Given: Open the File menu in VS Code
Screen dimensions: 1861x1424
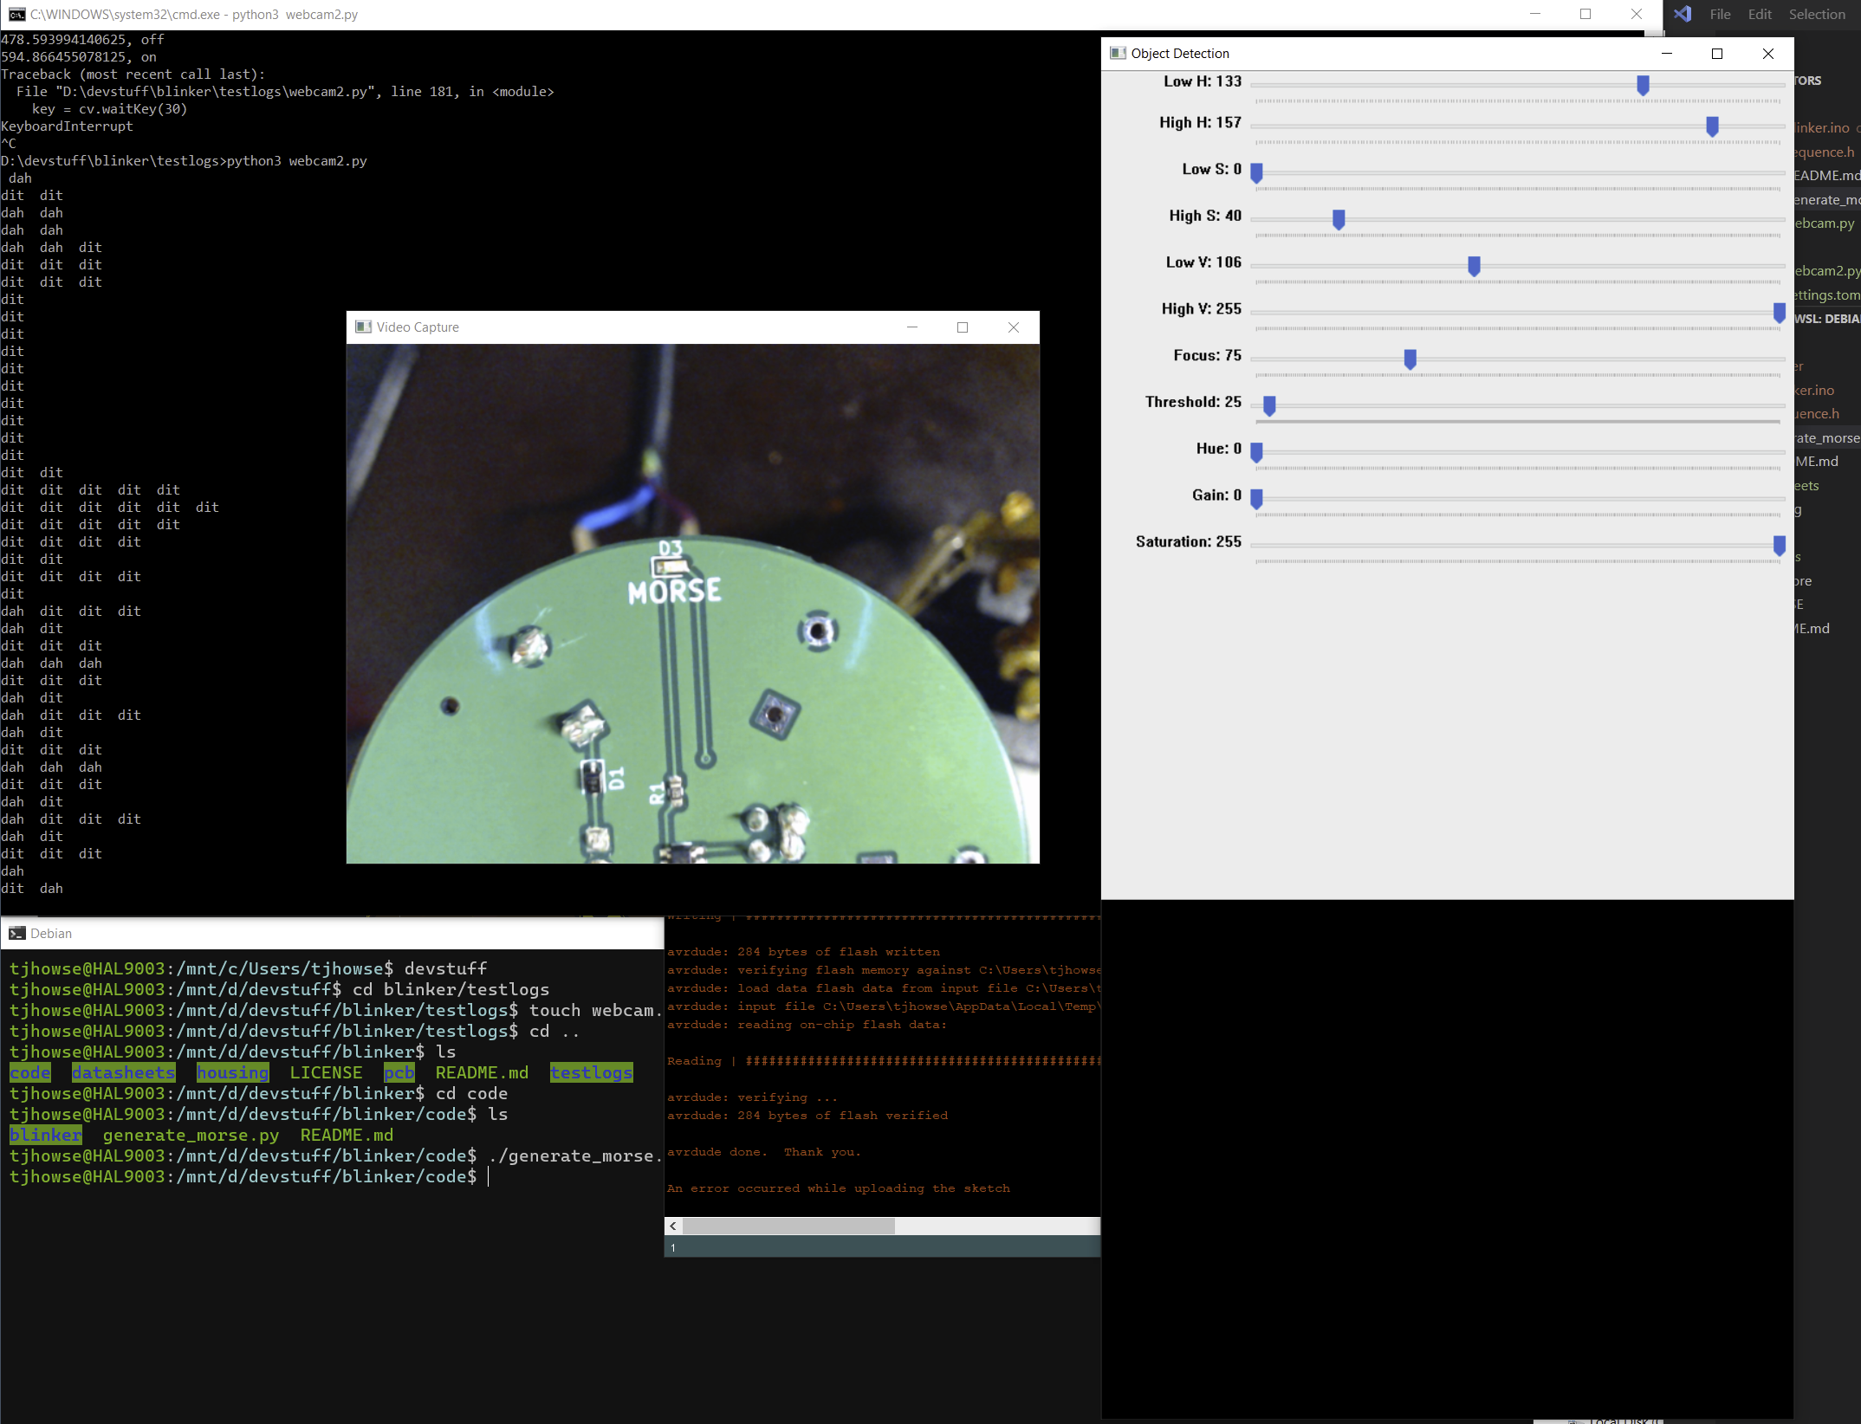Looking at the screenshot, I should [x=1720, y=14].
